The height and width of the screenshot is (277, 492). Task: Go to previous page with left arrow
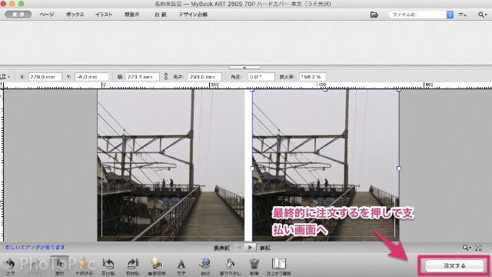click(x=240, y=248)
